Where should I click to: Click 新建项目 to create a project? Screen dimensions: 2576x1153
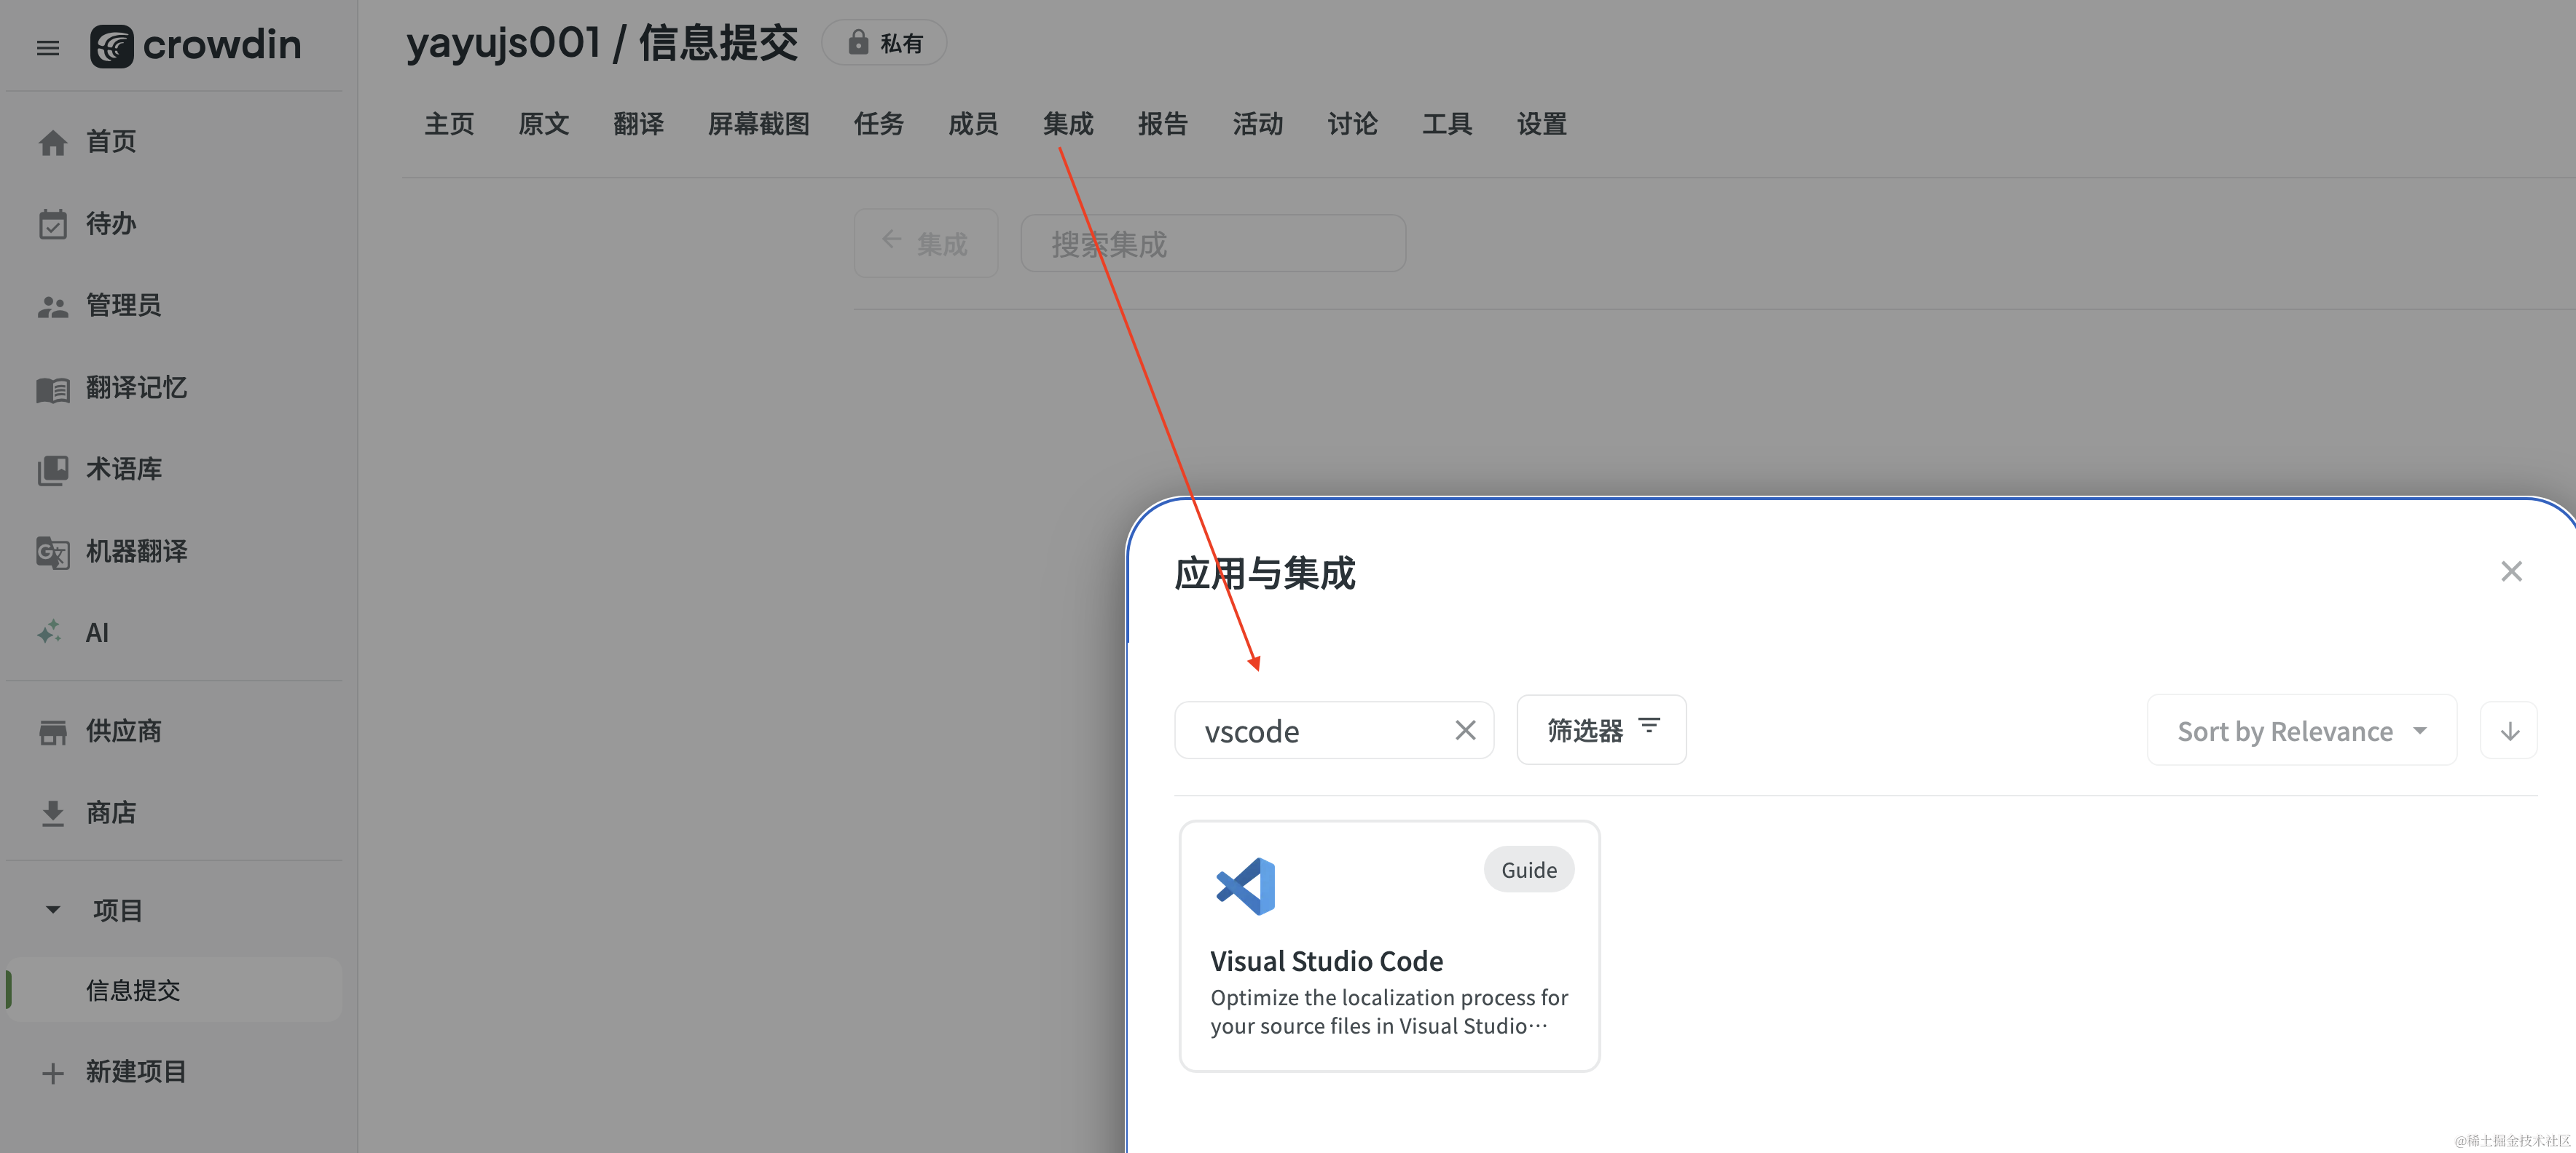[x=136, y=1071]
